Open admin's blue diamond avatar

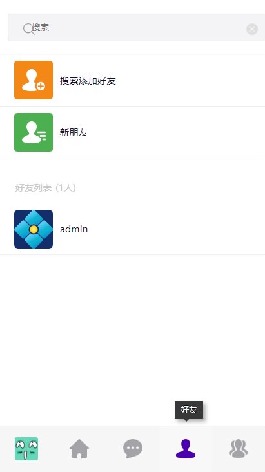click(x=34, y=229)
